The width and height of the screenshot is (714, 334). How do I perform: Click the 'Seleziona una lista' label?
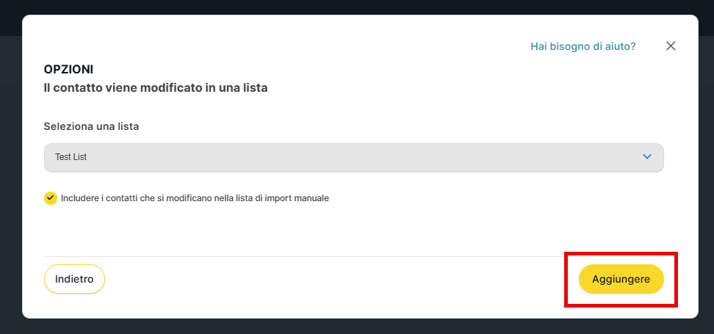pos(91,126)
